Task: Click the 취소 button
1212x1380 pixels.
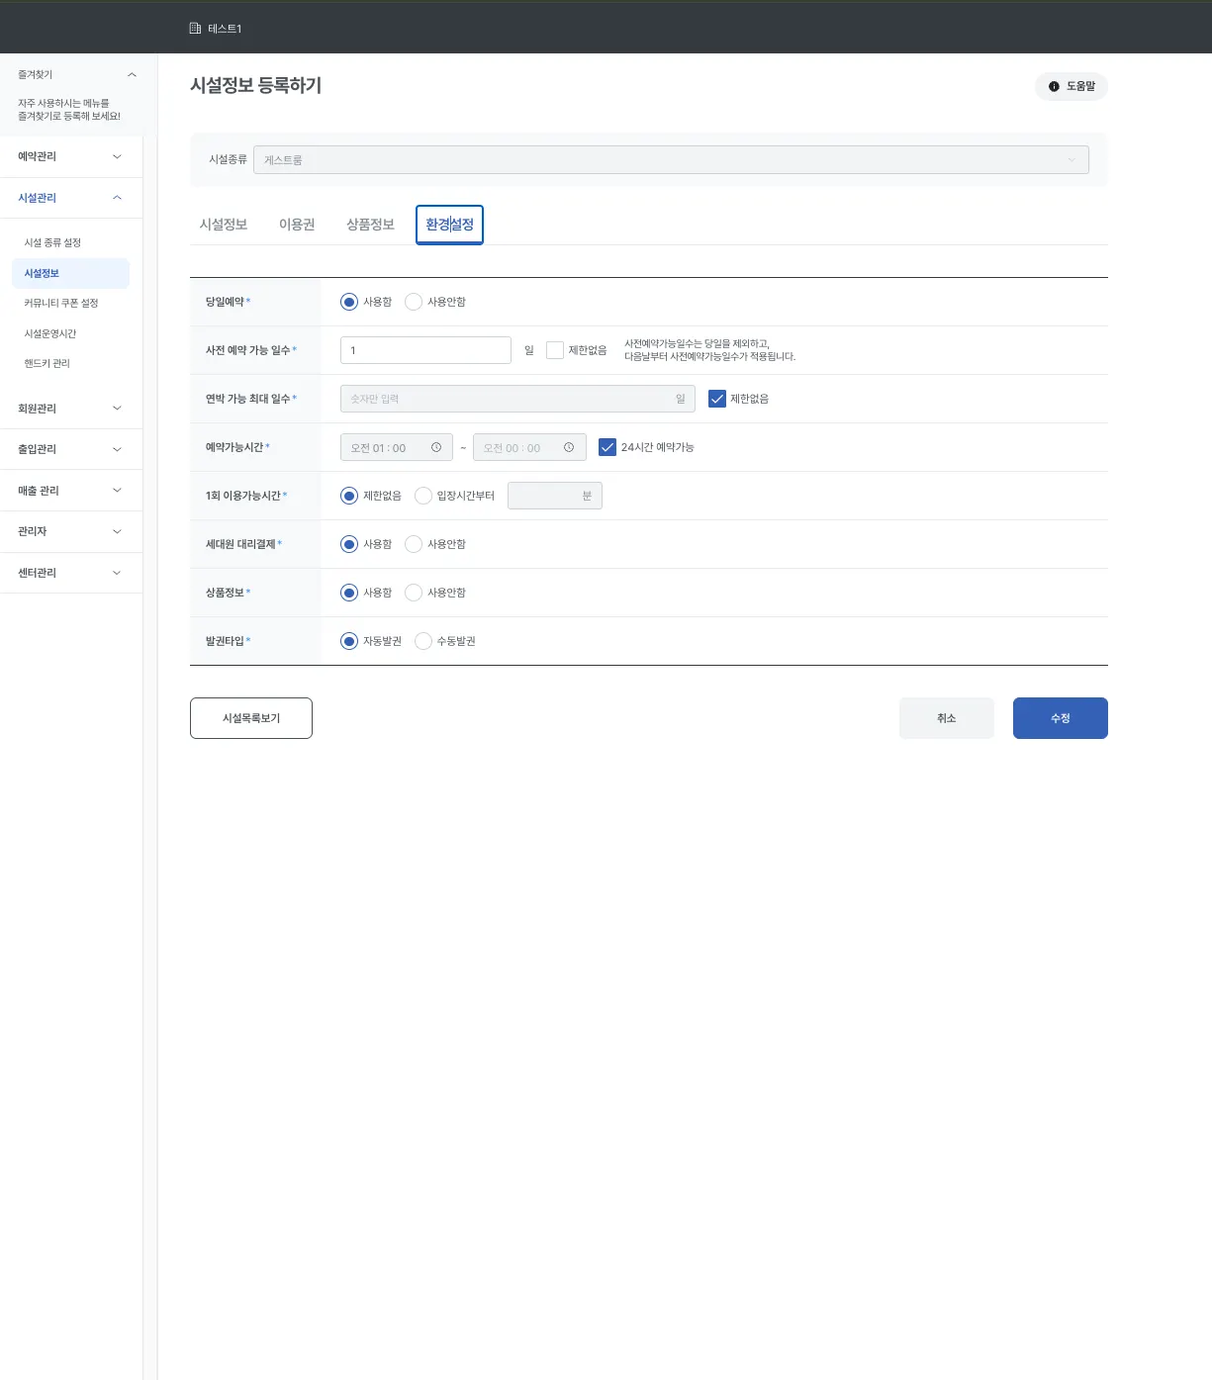Action: [947, 718]
